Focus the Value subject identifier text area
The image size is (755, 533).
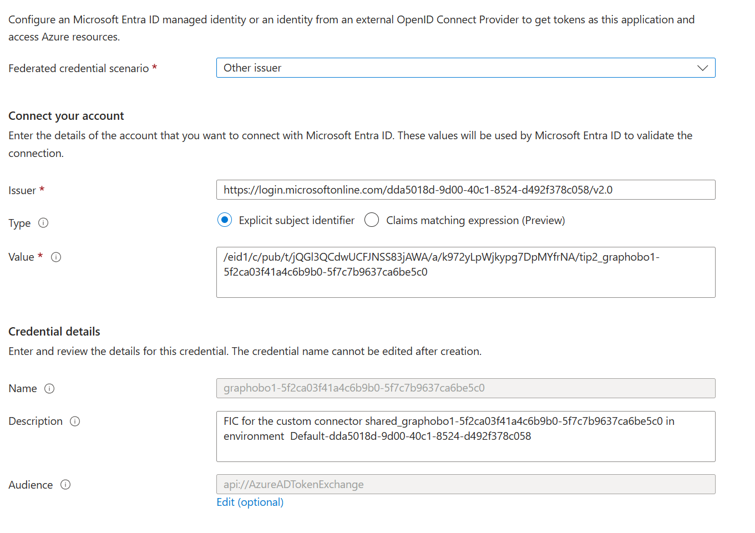point(465,272)
